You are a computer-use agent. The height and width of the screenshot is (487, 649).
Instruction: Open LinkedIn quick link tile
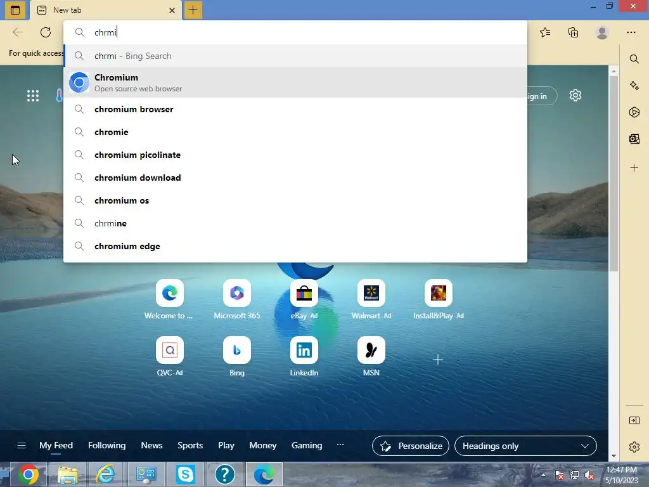[304, 356]
